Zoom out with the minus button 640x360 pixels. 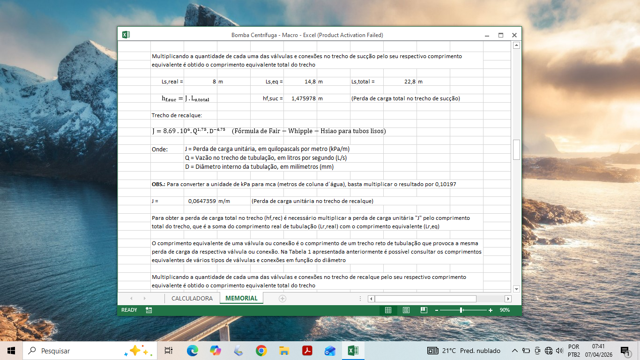coord(436,310)
